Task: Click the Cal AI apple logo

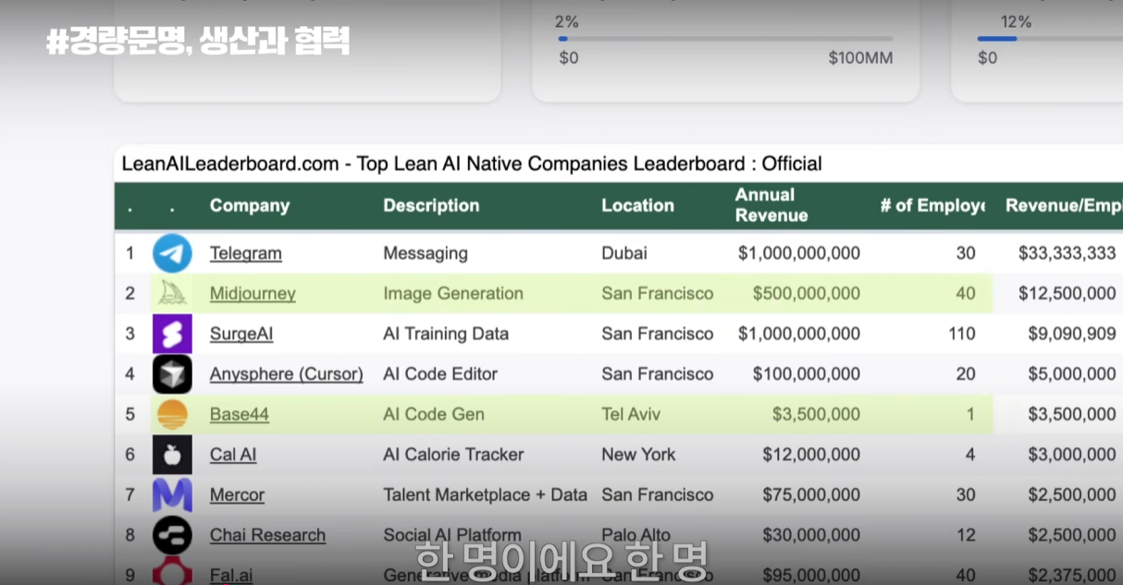Action: [172, 455]
